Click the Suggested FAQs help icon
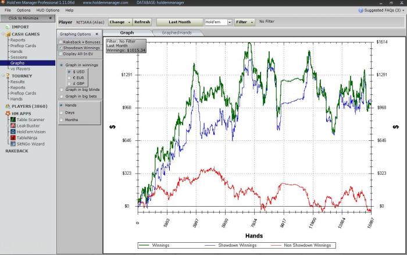 click(x=360, y=10)
